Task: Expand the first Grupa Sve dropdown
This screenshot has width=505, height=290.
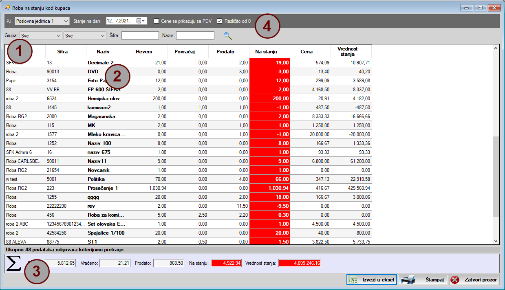Action: 41,36
